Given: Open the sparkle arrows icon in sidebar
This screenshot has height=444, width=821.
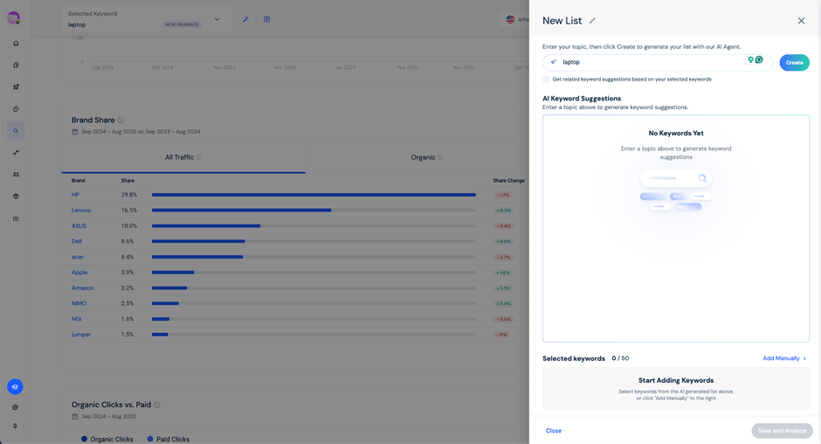Looking at the screenshot, I should pyautogui.click(x=16, y=153).
